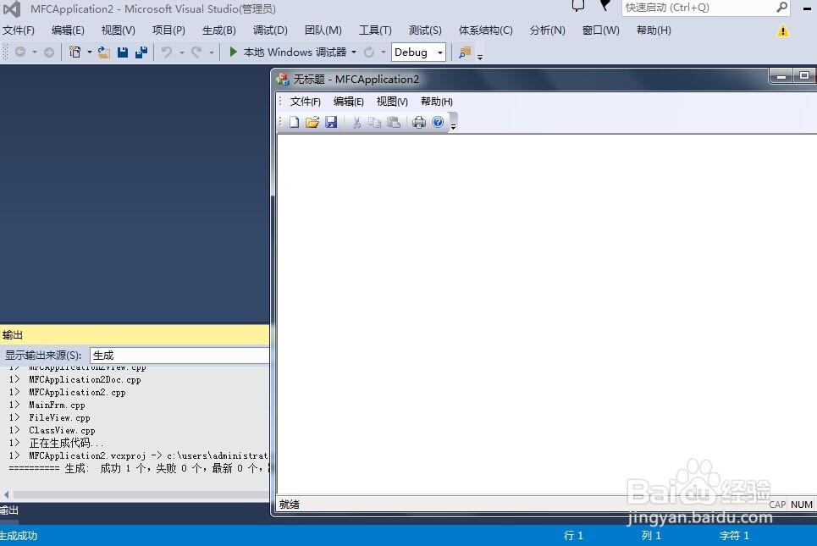Click the refresh icon beside debugger dropdown
Image resolution: width=817 pixels, height=546 pixels.
pos(369,52)
